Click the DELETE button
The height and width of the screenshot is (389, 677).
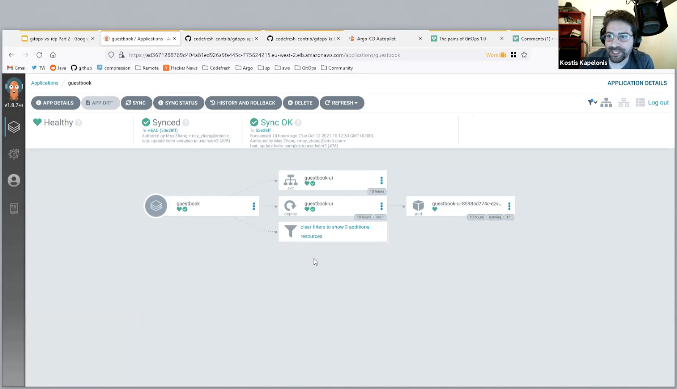pos(300,103)
